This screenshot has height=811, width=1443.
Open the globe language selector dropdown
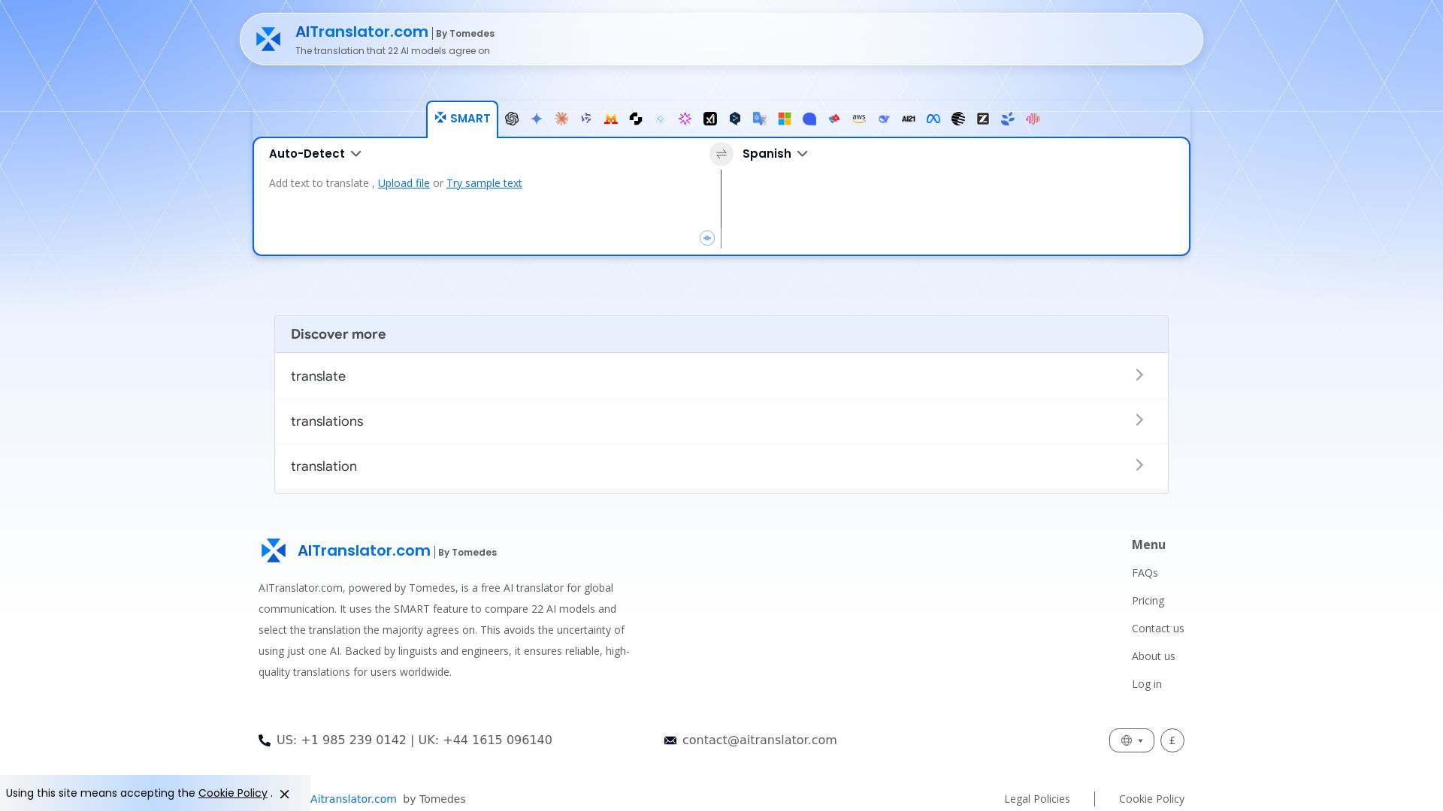point(1132,740)
